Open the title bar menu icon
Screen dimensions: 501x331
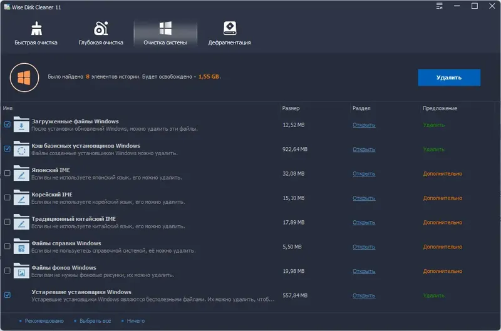pos(440,6)
